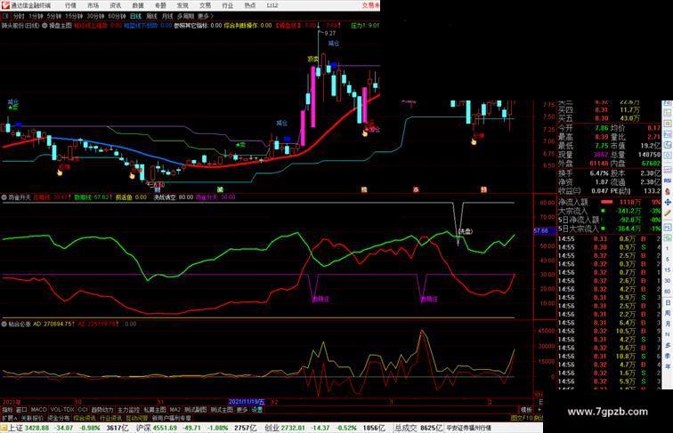673x433 pixels.
Task: Open the 交易 menu
Action: [205, 5]
